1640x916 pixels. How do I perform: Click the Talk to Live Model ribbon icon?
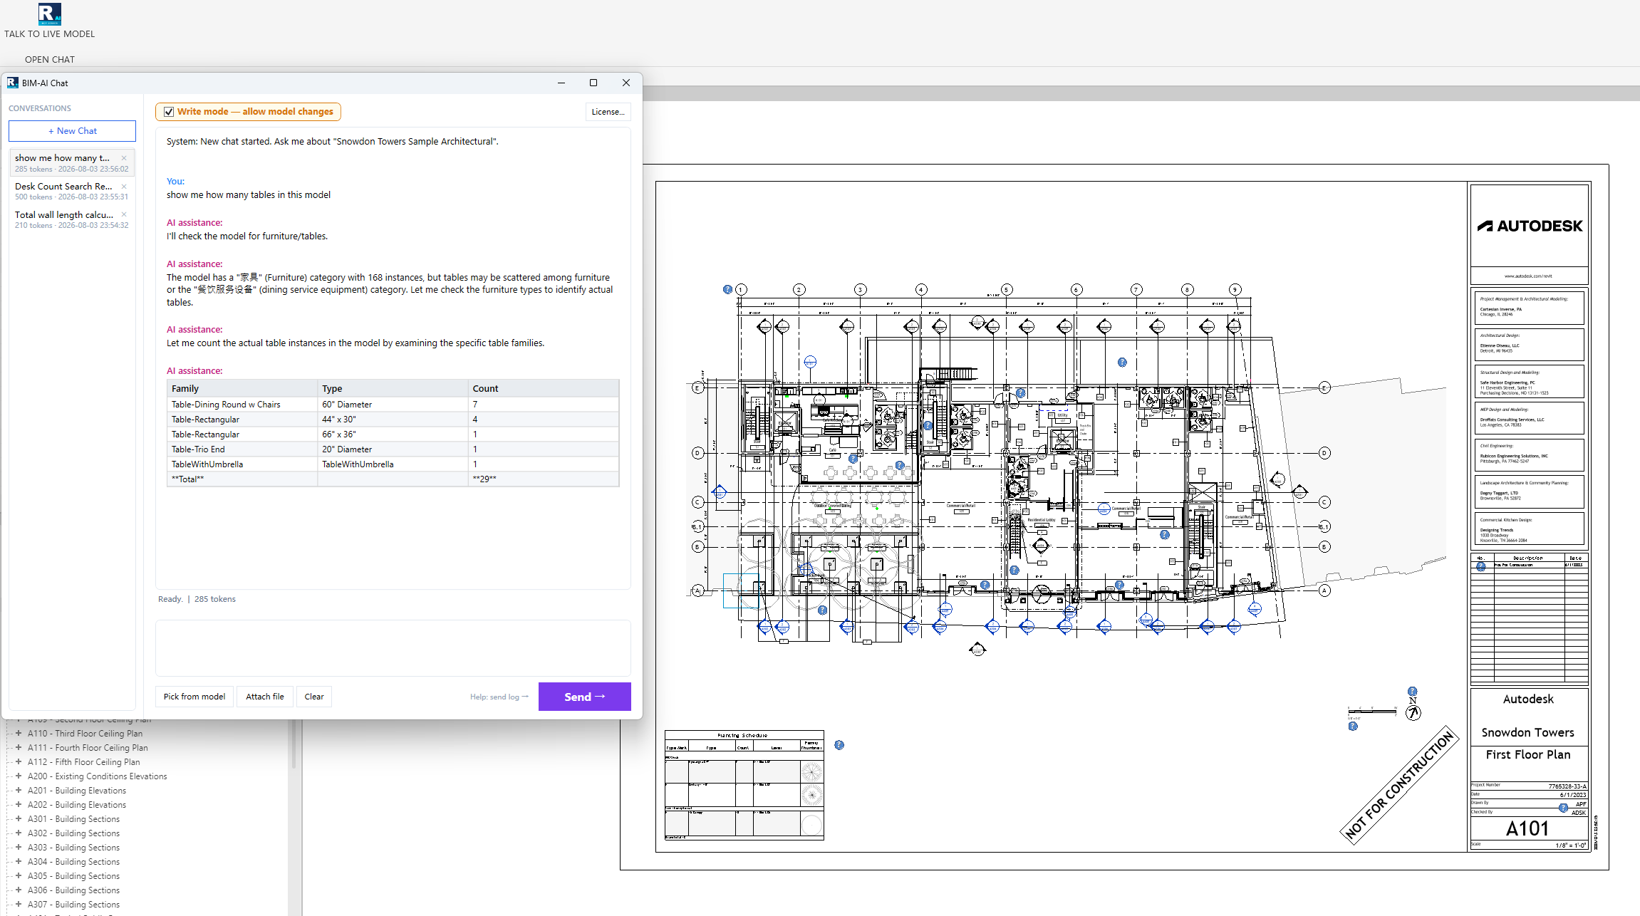click(x=49, y=14)
